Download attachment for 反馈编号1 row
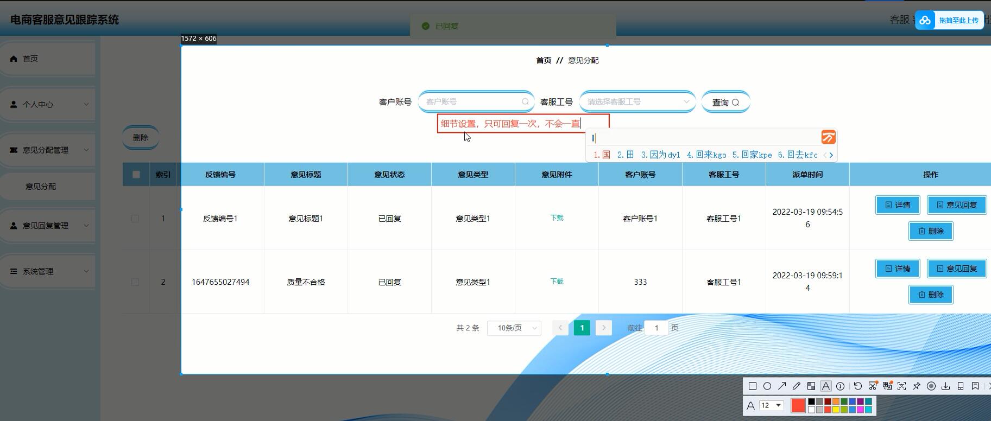The height and width of the screenshot is (421, 991). 557,218
